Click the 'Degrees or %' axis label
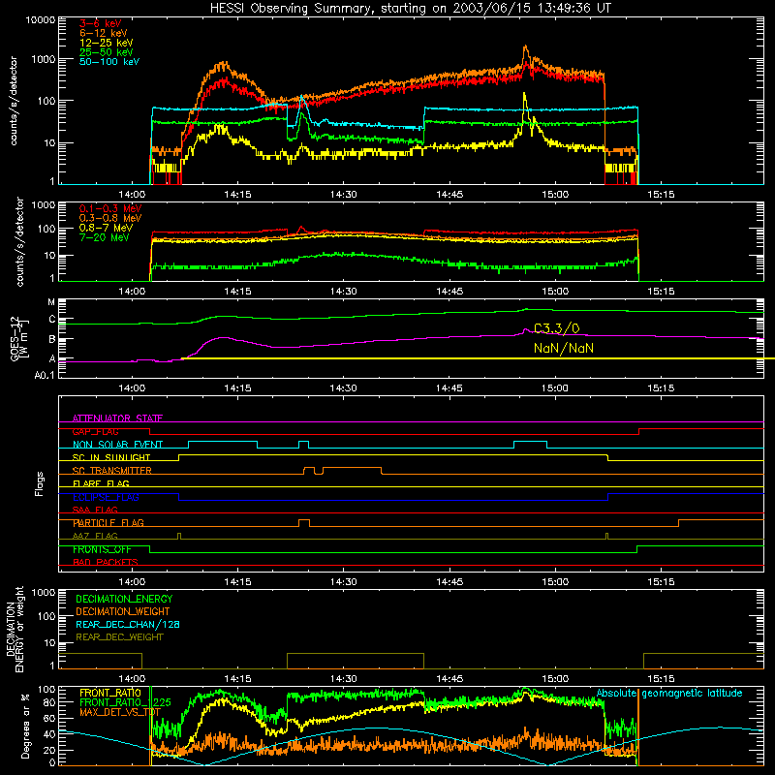 (25, 726)
